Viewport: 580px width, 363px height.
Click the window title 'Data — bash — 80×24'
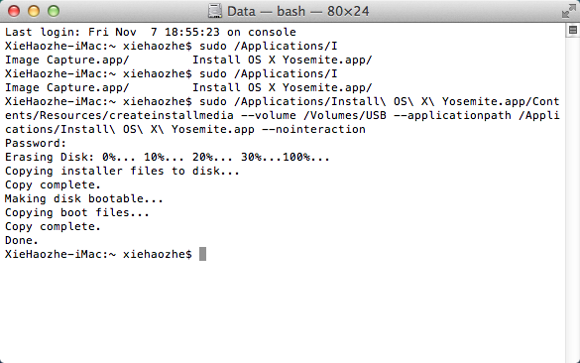click(x=297, y=11)
